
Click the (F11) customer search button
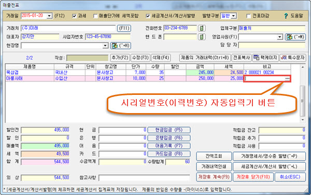(x=124, y=28)
